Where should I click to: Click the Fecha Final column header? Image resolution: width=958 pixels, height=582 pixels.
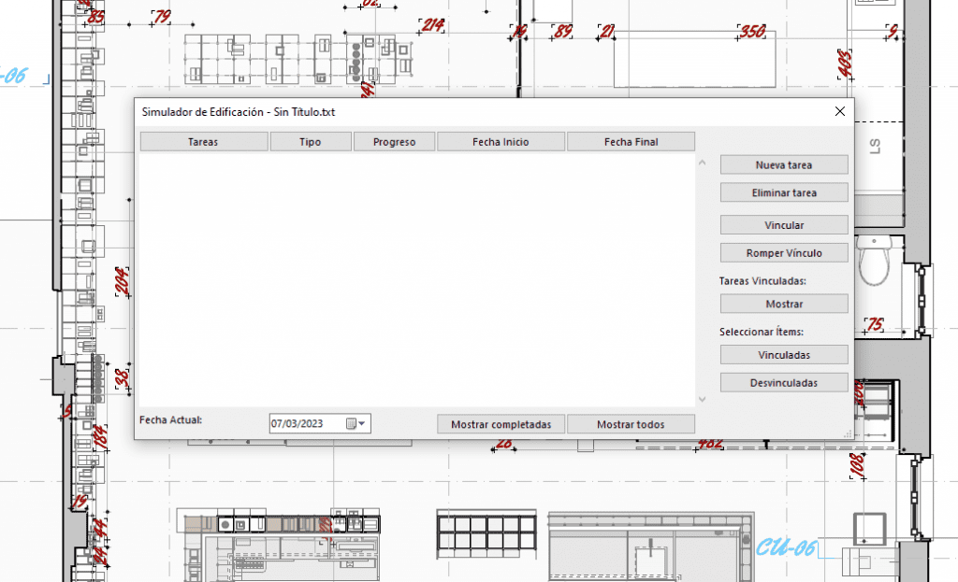[631, 142]
